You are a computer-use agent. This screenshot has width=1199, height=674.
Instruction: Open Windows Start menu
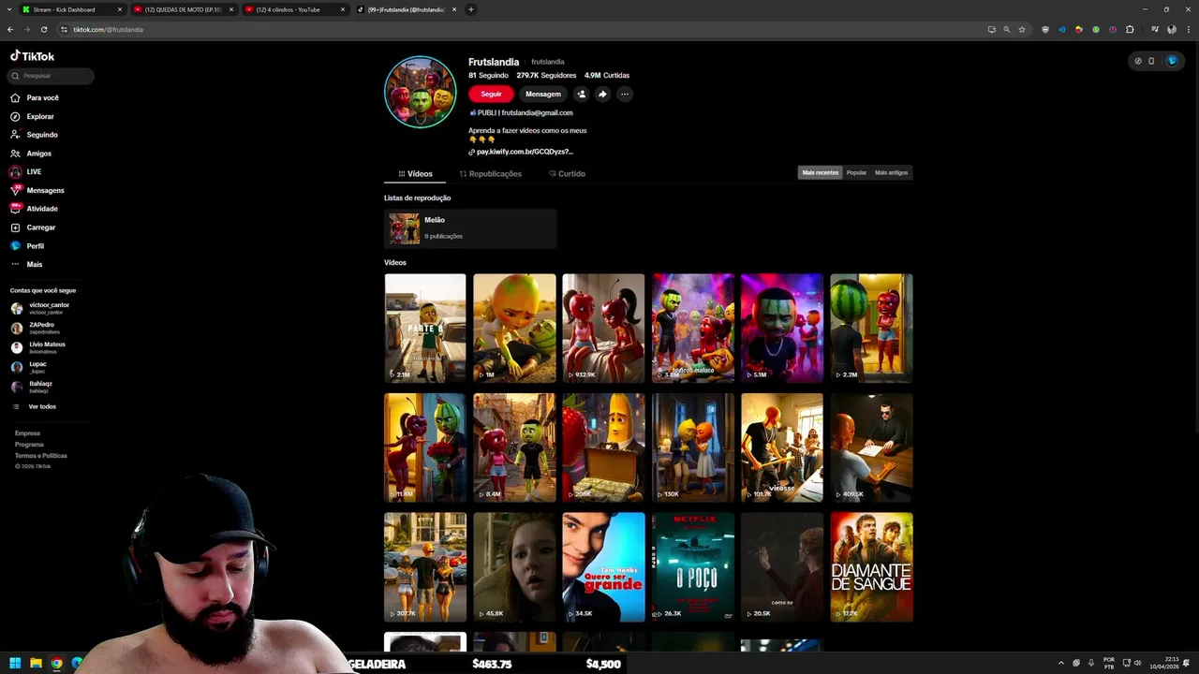click(15, 664)
